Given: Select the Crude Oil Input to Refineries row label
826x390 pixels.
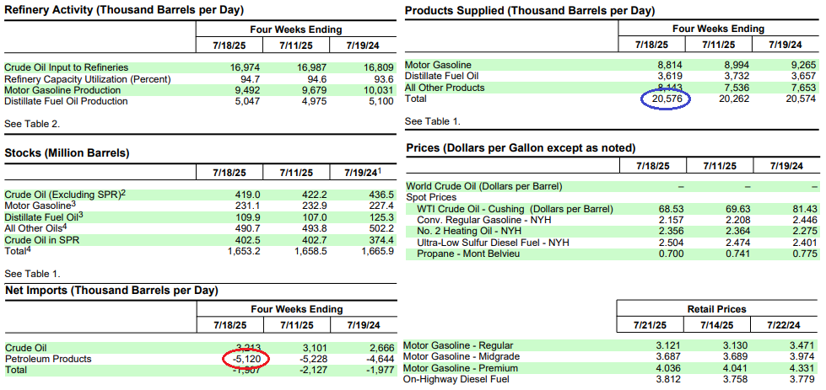Looking at the screenshot, I should click(x=67, y=67).
